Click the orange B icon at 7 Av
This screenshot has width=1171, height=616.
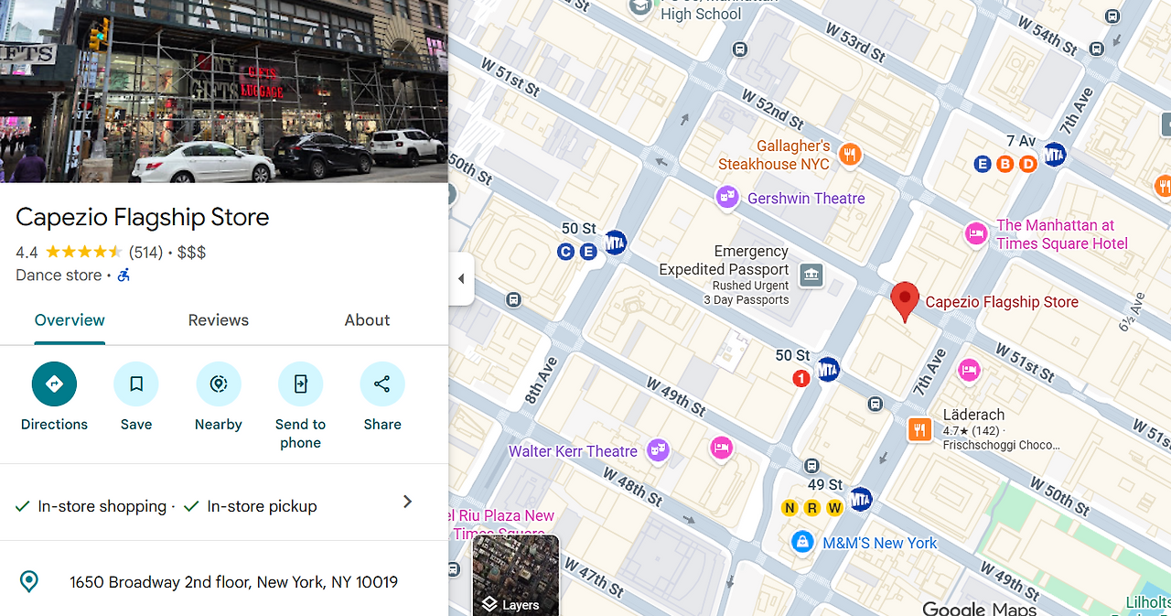(1005, 164)
